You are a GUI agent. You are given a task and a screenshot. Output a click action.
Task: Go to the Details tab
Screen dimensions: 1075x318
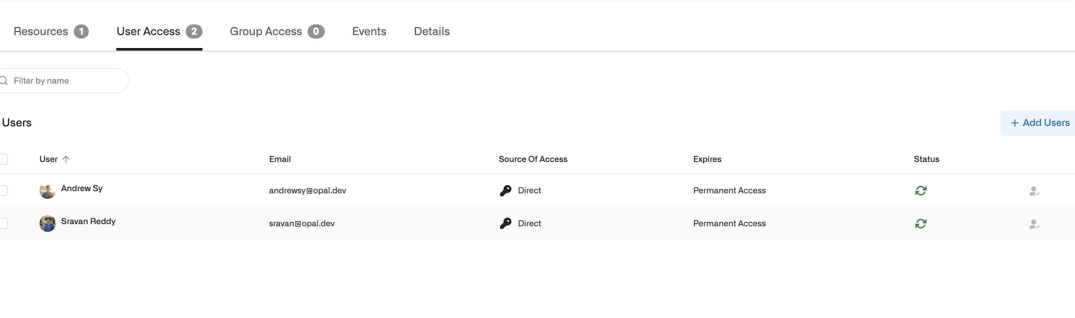pyautogui.click(x=432, y=31)
